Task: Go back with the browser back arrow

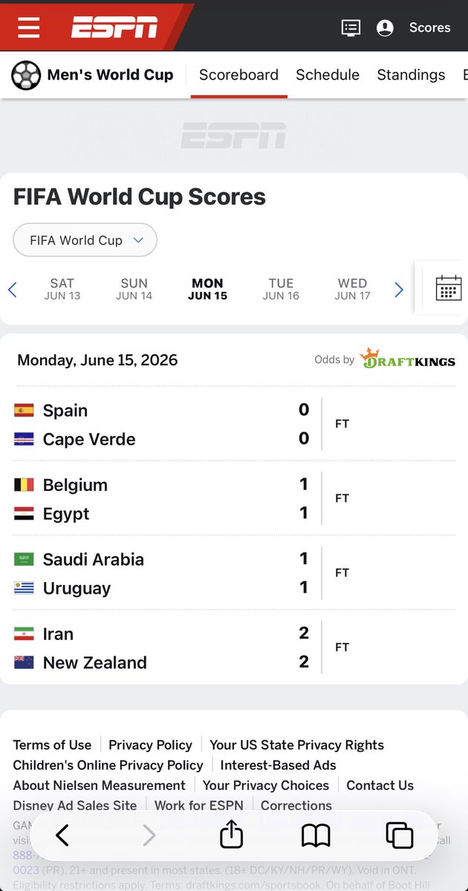Action: click(62, 836)
